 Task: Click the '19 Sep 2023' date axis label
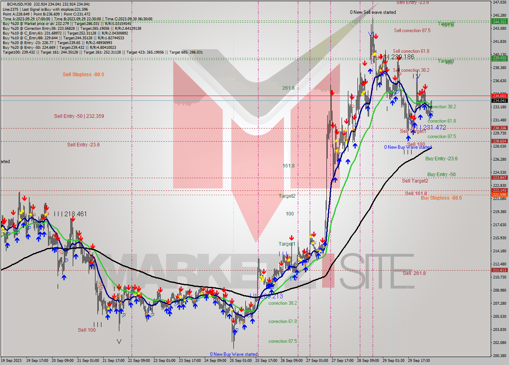point(12,361)
